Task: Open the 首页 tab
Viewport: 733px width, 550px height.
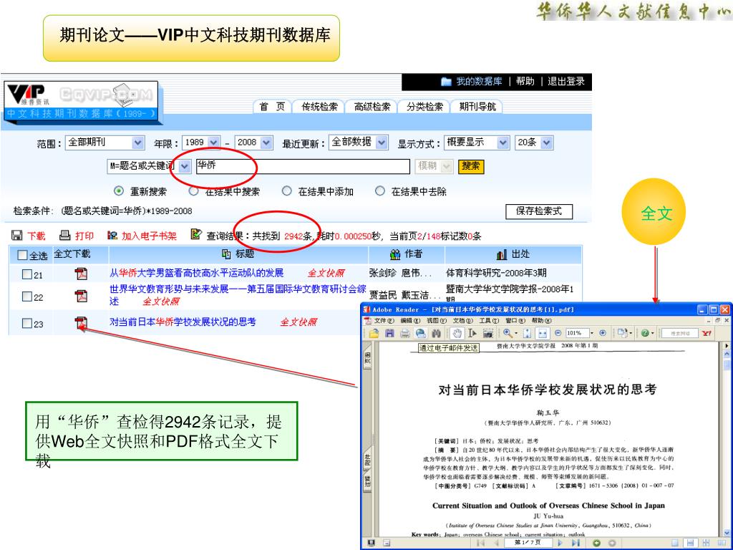Action: tap(272, 107)
